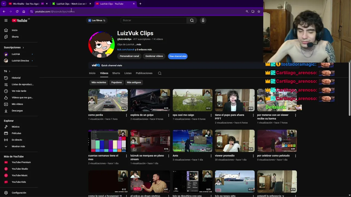Expand the Tú section
The image size is (351, 197).
[7, 71]
